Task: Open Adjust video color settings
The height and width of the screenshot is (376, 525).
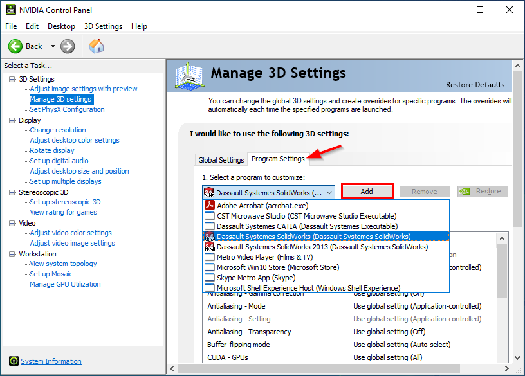Action: pos(71,233)
